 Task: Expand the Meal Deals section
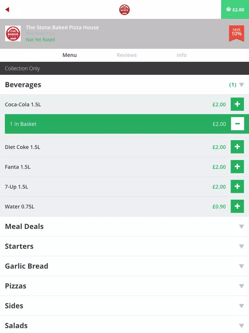[124, 226]
